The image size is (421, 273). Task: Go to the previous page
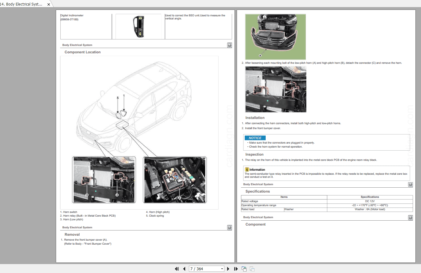(x=184, y=269)
